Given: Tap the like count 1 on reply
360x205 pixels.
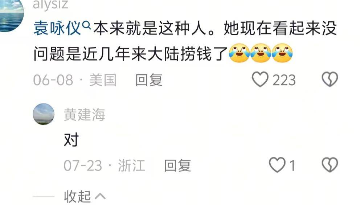Looking at the screenshot, I should coord(292,165).
